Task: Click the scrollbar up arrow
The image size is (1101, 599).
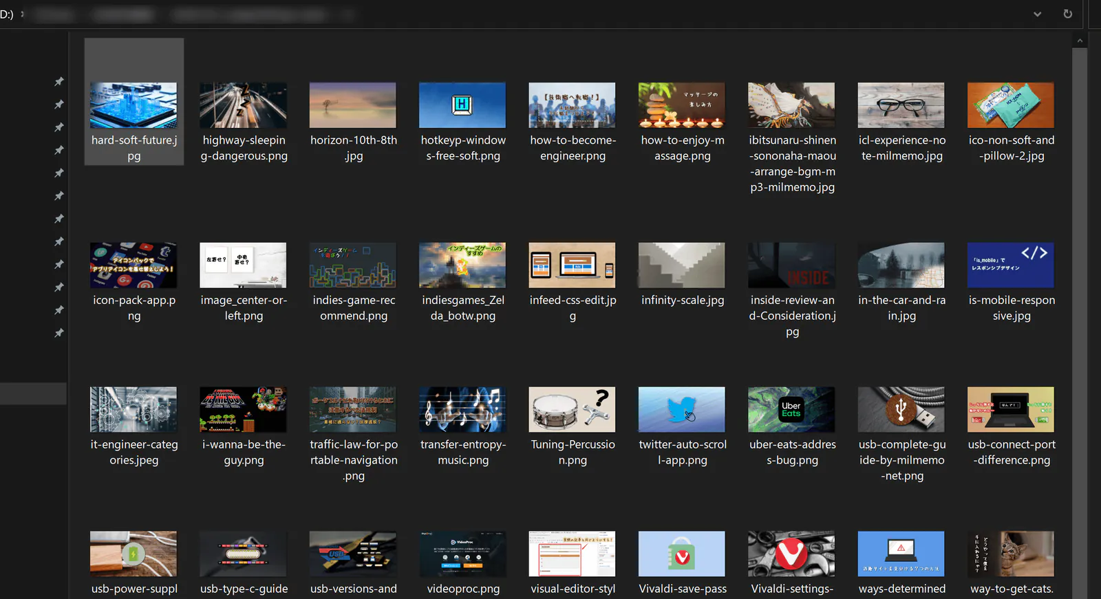Action: [x=1080, y=41]
